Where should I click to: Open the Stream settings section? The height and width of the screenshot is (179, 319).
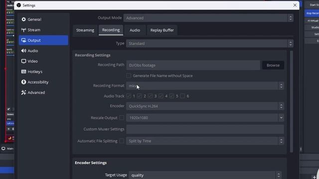(x=43, y=30)
